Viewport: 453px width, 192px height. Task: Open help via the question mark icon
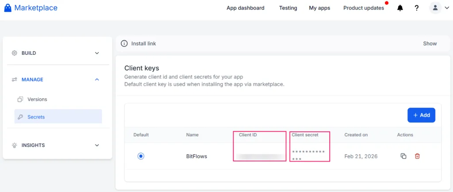click(x=417, y=8)
